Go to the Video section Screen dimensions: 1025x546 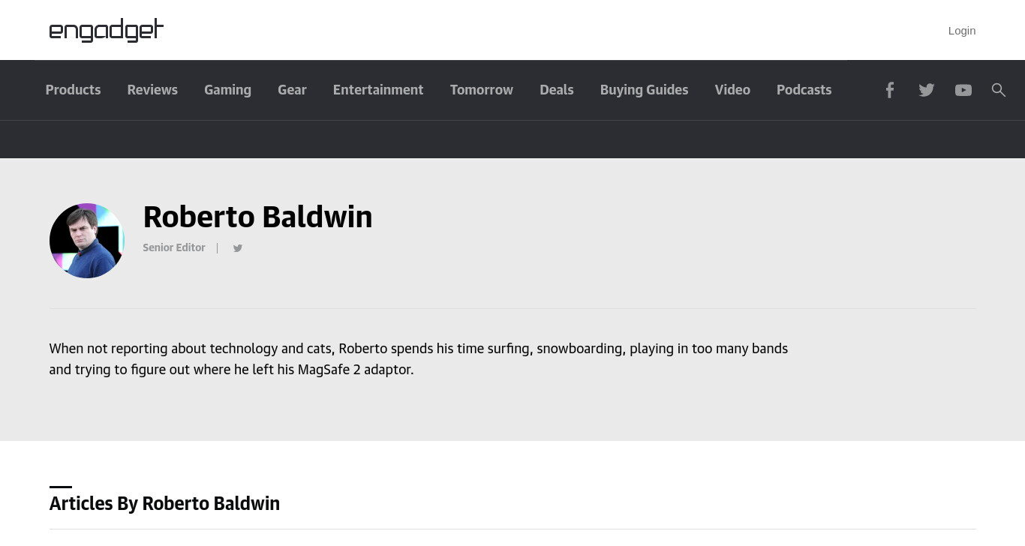click(732, 90)
